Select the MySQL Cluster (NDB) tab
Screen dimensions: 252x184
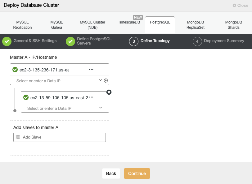pos(92,25)
